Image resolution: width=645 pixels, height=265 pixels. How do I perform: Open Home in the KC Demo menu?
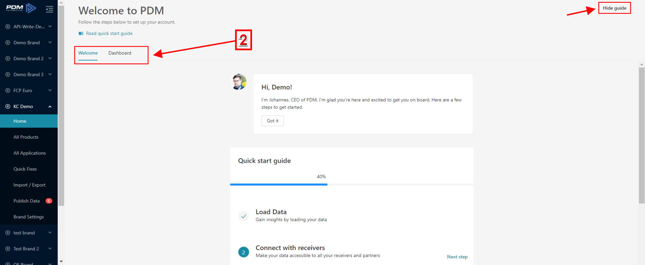coord(29,121)
